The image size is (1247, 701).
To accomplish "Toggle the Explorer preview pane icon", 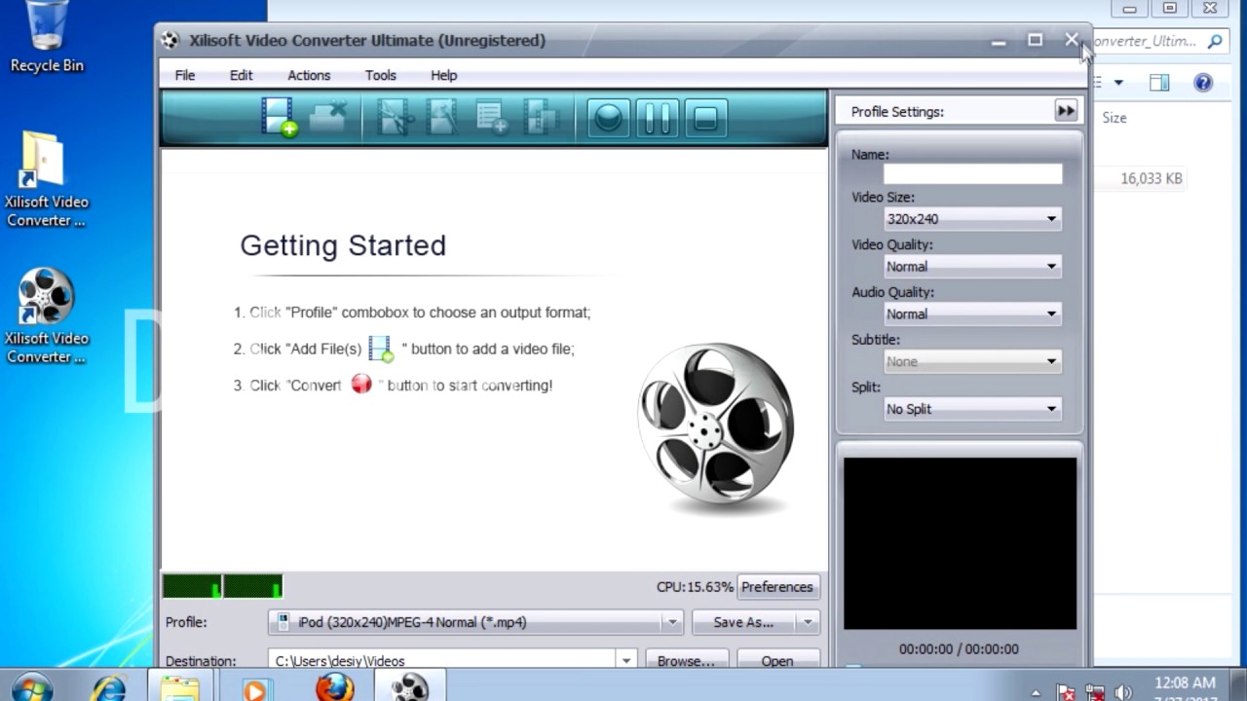I will click(1159, 83).
